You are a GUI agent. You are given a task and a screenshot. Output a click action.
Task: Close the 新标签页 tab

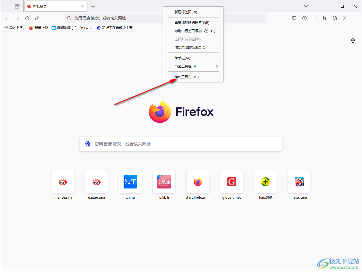82,6
